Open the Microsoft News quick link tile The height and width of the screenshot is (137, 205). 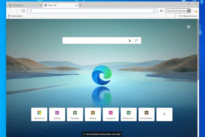tap(146, 115)
